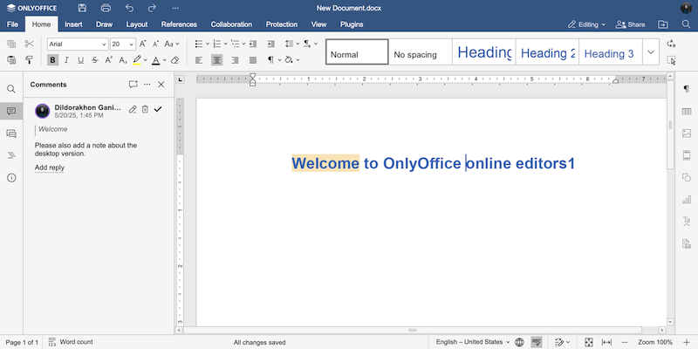Click the yellow highlight color button
Image resolution: width=698 pixels, height=349 pixels.
pos(137,60)
